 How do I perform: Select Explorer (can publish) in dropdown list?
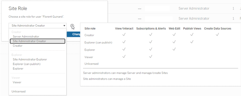tap(27, 64)
